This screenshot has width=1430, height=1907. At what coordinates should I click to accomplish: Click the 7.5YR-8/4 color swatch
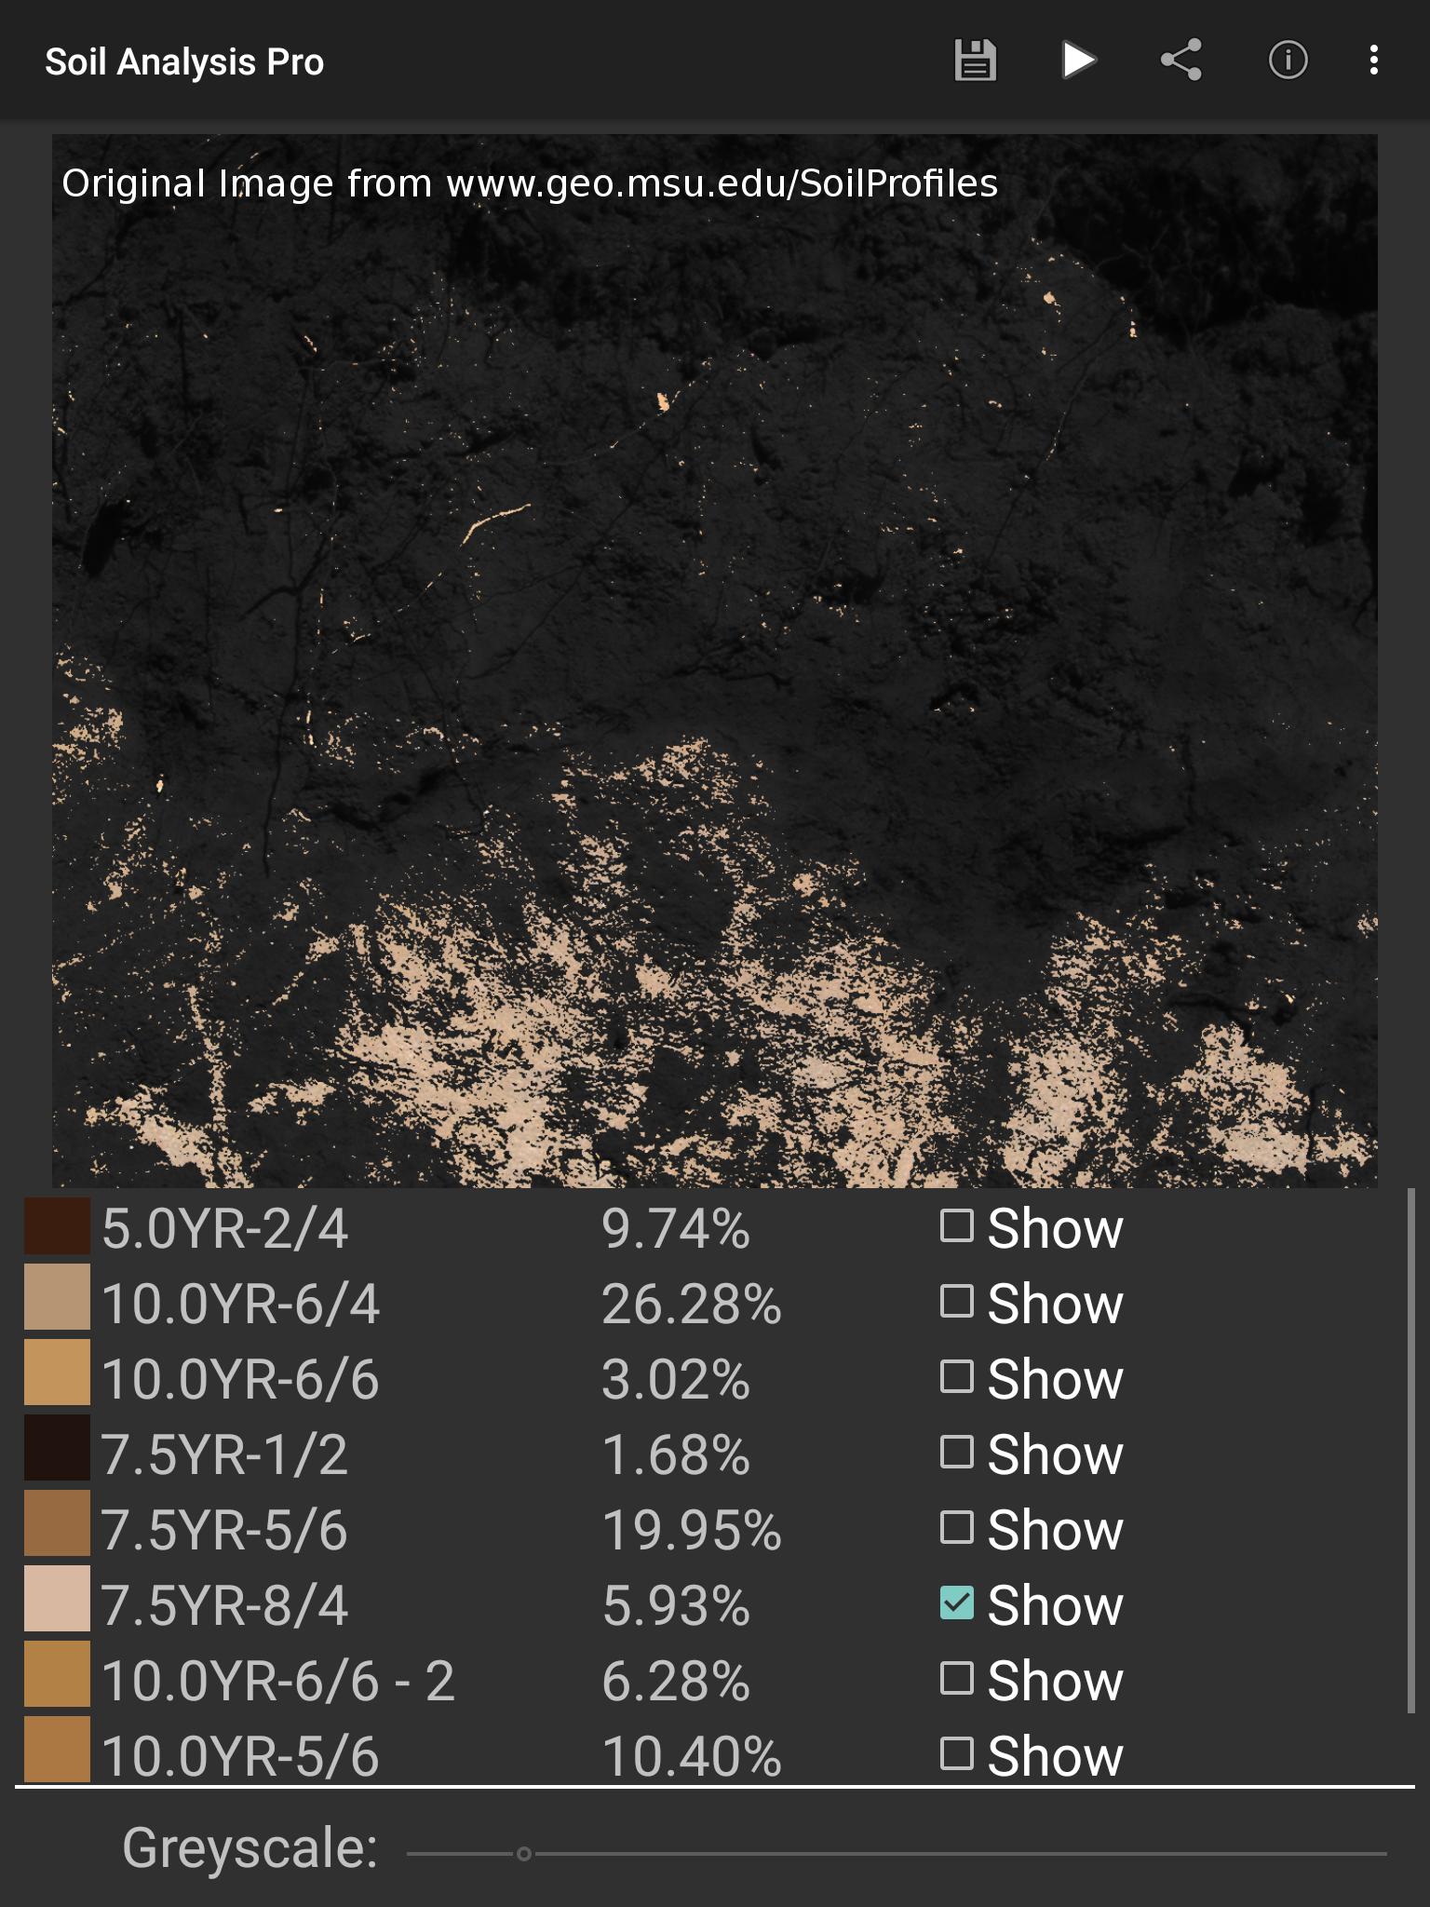[57, 1598]
